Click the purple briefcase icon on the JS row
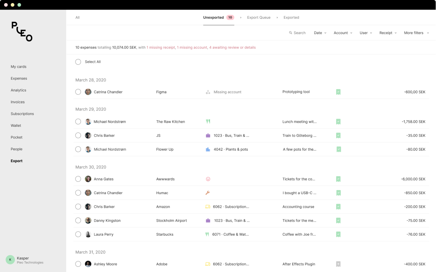The height and width of the screenshot is (272, 436). coord(208,135)
